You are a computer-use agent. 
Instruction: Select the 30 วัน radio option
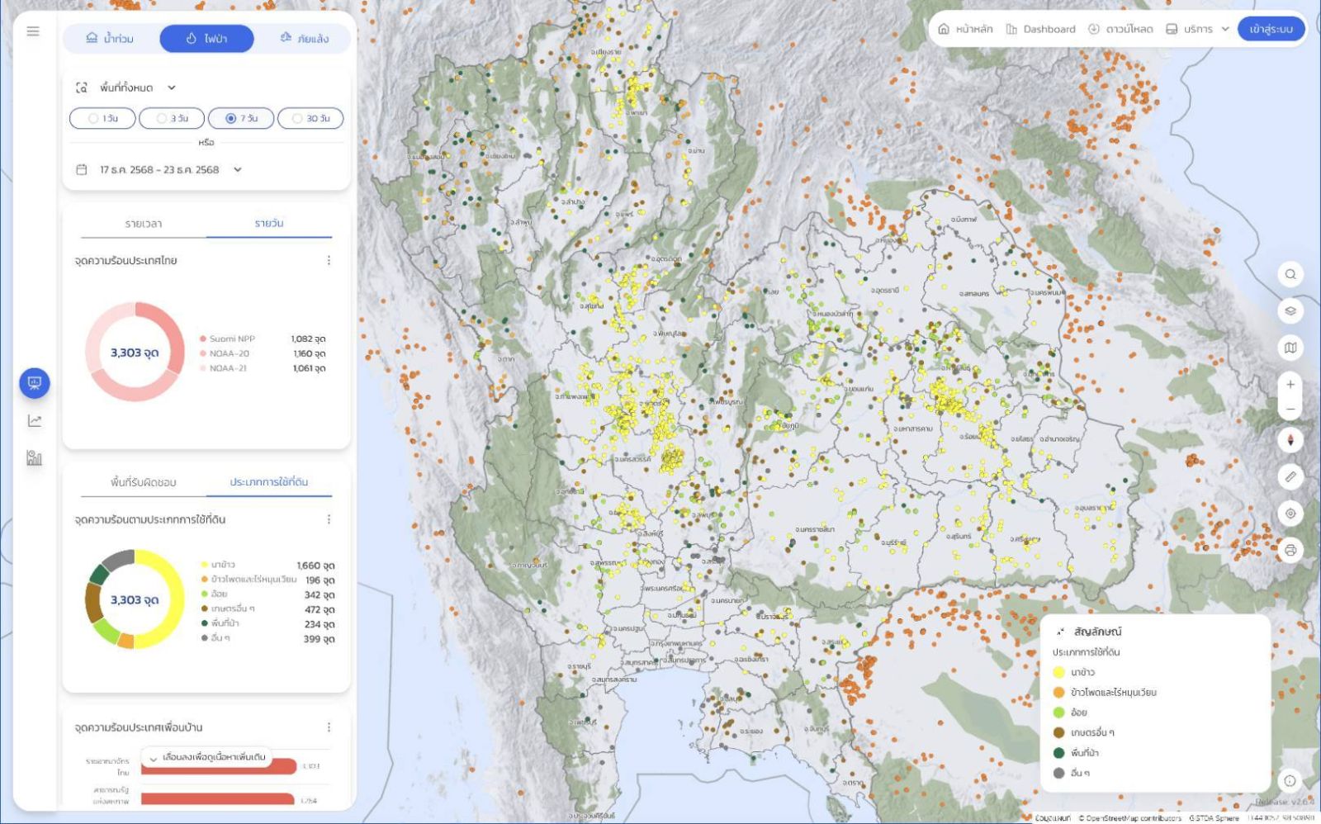point(310,119)
